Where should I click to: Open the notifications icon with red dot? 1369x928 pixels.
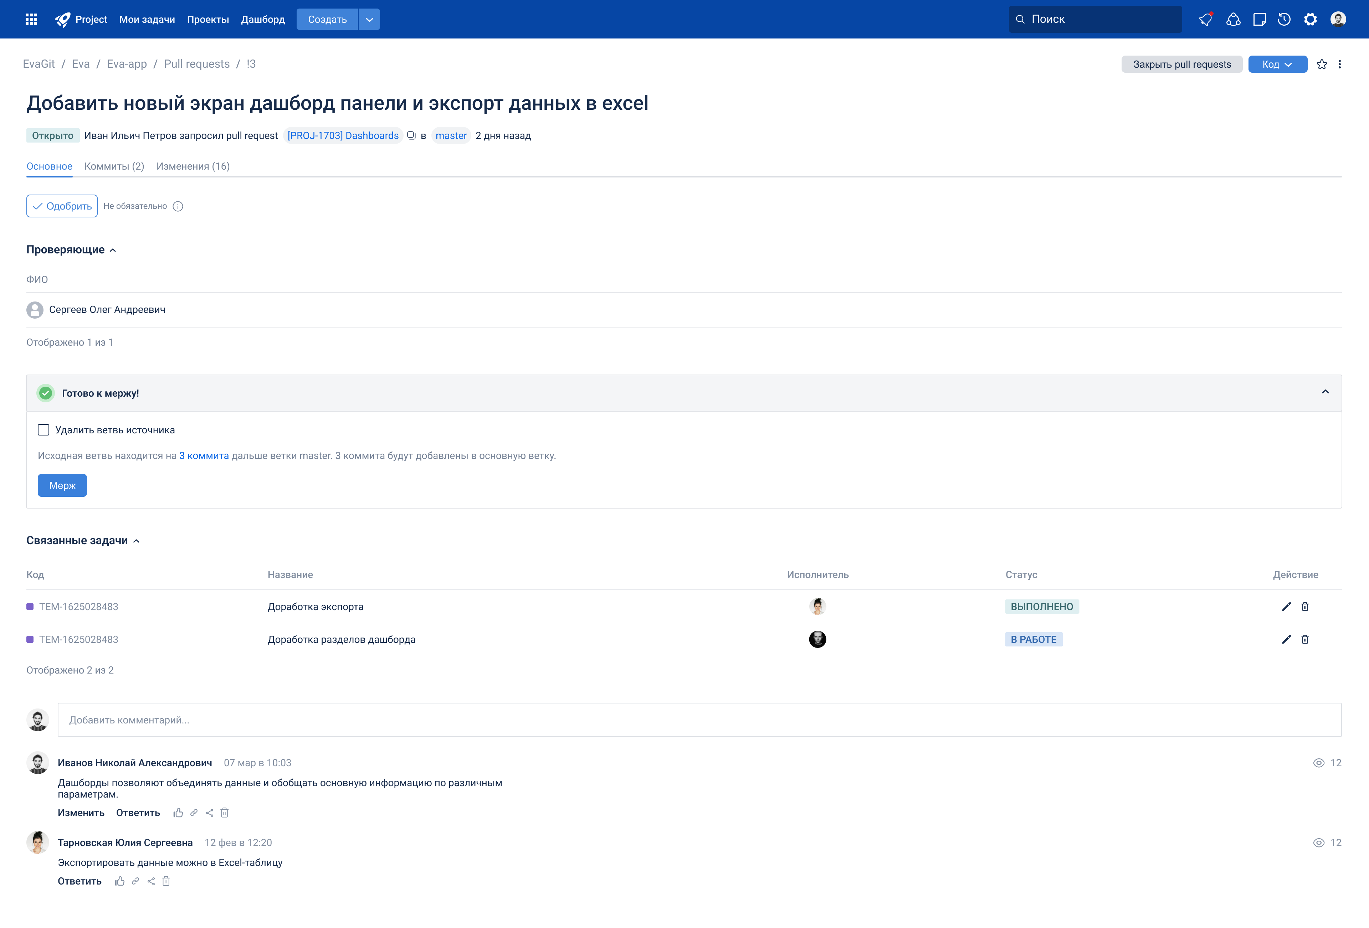(x=1206, y=20)
